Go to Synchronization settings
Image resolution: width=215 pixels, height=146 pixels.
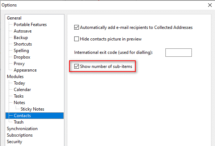pyautogui.click(x=22, y=129)
